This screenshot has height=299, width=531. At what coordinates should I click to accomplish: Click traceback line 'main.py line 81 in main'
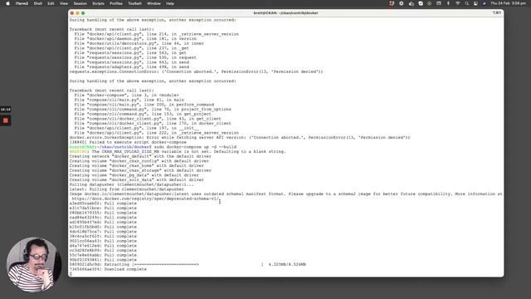pyautogui.click(x=129, y=100)
